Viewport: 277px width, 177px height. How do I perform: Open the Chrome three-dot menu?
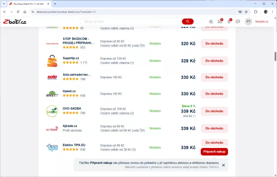[272, 12]
